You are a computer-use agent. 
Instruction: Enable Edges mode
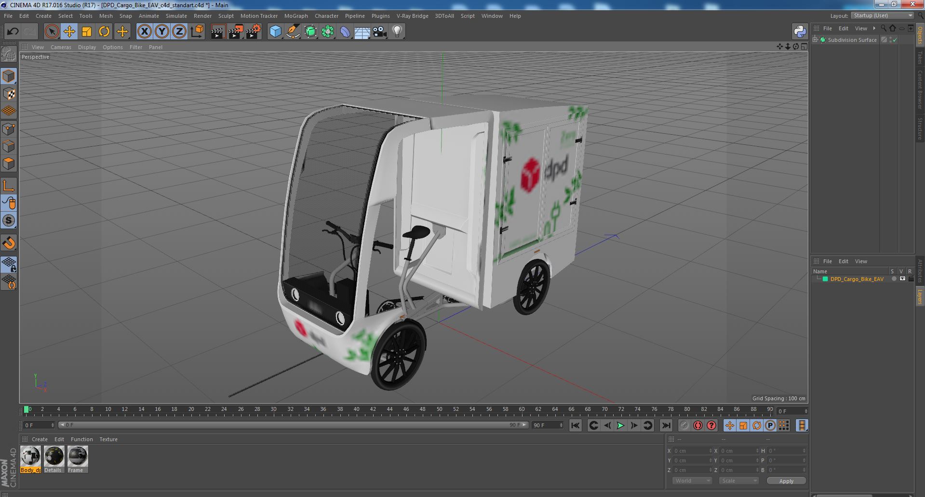coord(9,146)
